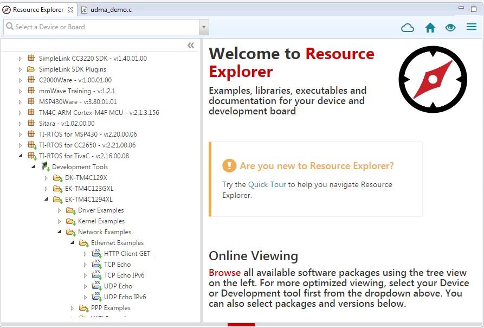The height and width of the screenshot is (328, 484).
Task: Select the HTTP Client GET example
Action: pyautogui.click(x=127, y=254)
